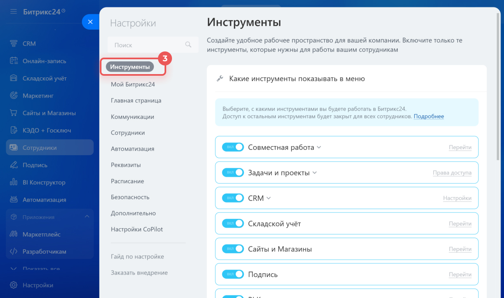Open Заказать внедрение link
504x298 pixels.
coord(139,272)
